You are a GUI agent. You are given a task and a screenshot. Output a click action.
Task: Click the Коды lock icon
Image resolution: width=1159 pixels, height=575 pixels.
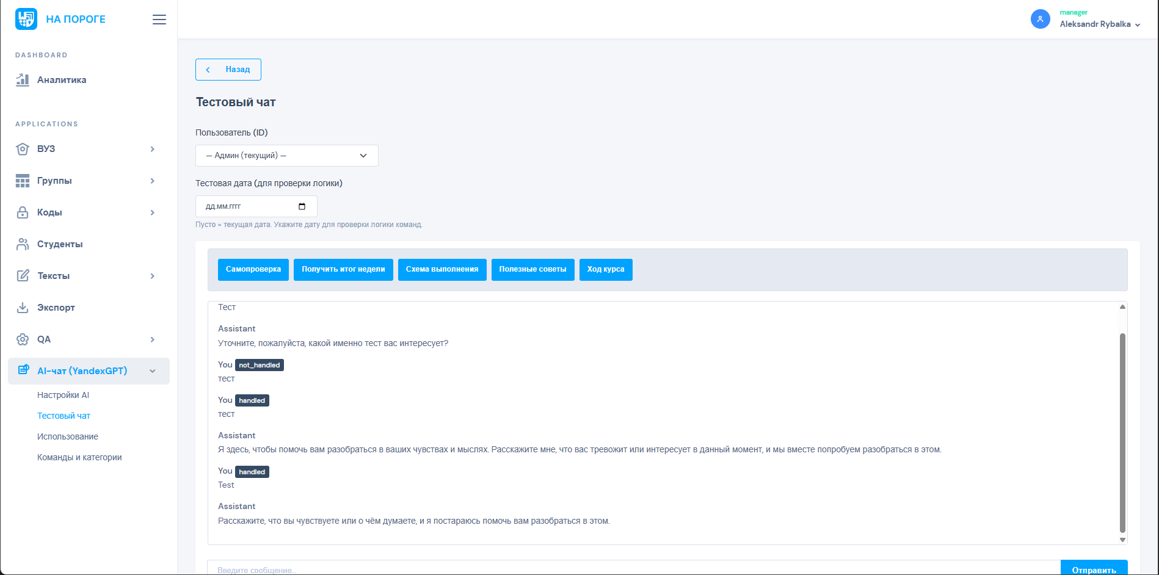[x=23, y=212]
